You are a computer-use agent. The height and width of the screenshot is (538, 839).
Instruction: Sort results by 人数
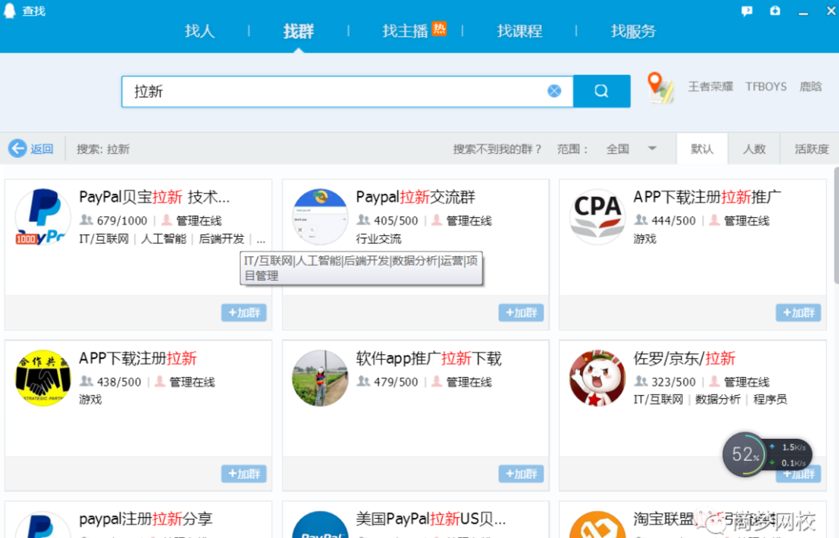coord(754,149)
